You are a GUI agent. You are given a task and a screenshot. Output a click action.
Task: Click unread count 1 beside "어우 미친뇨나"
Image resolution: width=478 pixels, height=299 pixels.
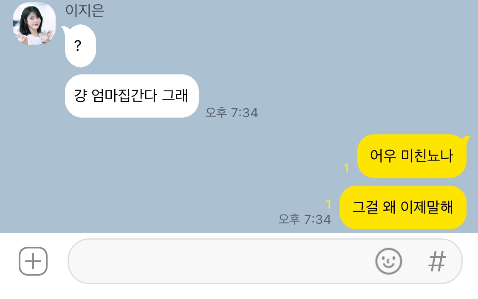[x=346, y=168]
